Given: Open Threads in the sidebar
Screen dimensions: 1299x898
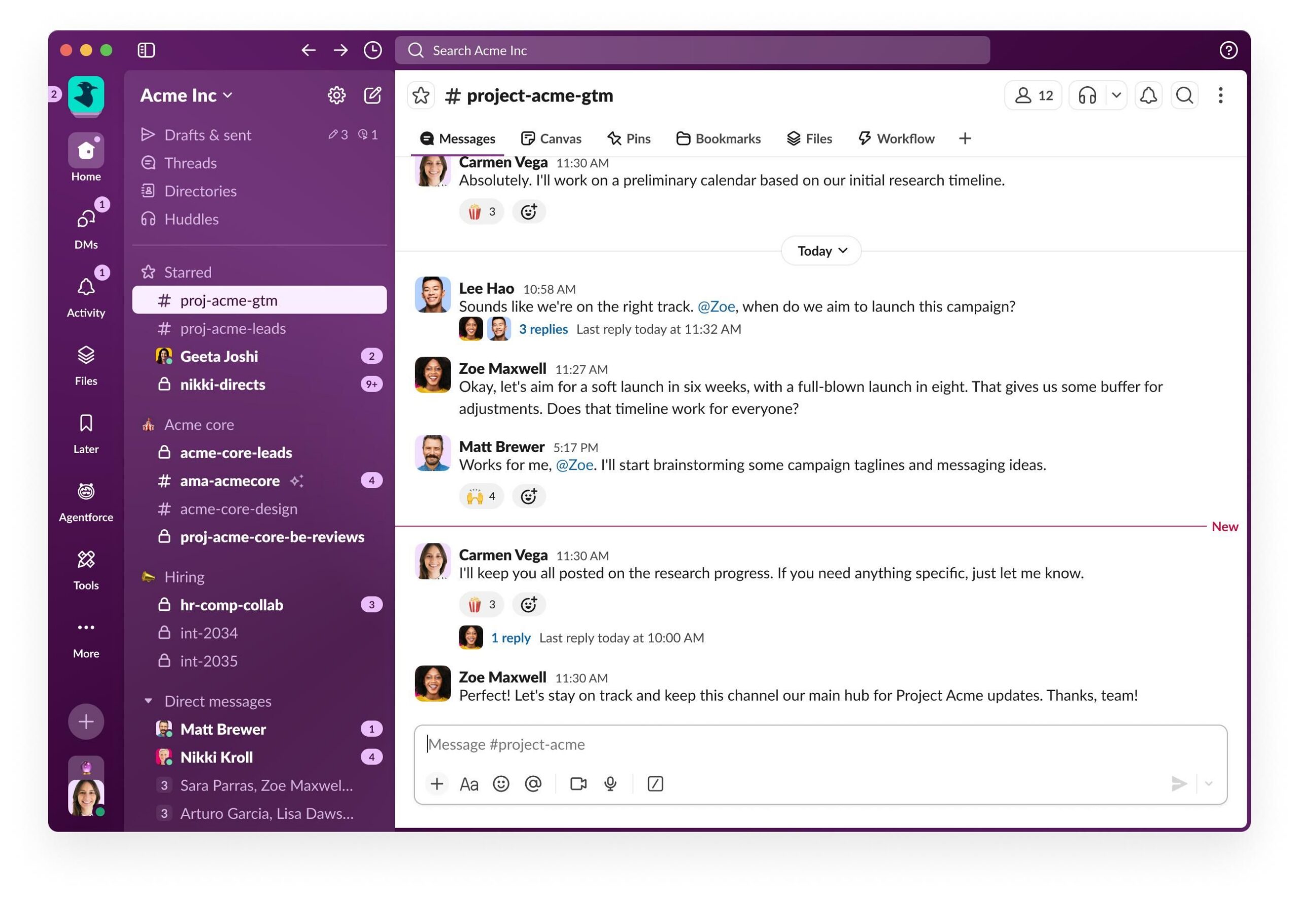Looking at the screenshot, I should click(x=259, y=163).
